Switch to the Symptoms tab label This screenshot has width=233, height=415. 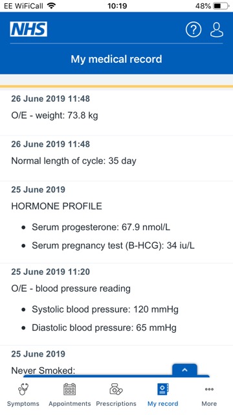coord(23,403)
